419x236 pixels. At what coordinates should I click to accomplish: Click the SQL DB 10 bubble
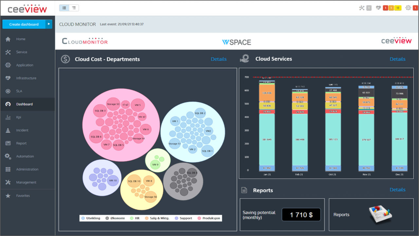pos(134,181)
